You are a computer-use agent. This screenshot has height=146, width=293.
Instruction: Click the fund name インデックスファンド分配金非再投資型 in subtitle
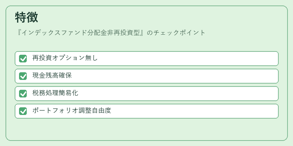81,33
